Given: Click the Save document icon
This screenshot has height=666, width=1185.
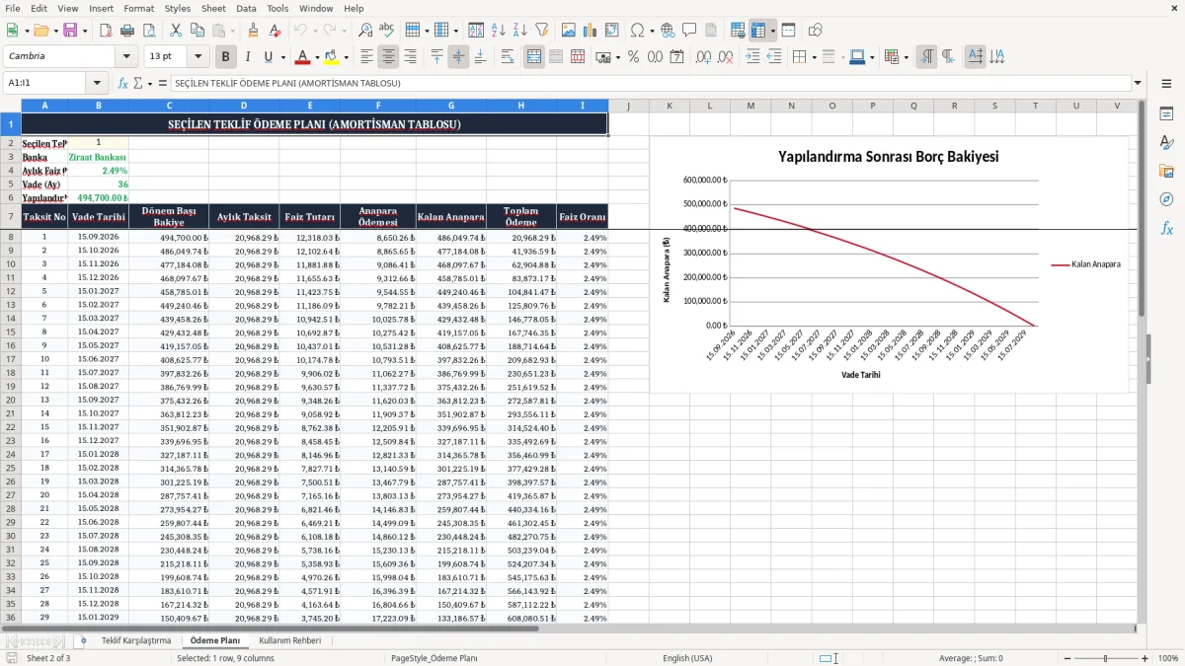Looking at the screenshot, I should point(69,31).
